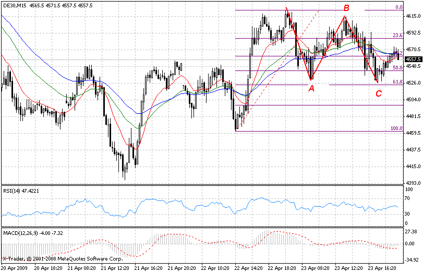Click the 20 Apr 18:20 time label
Image resolution: width=423 pixels, height=272 pixels.
tap(49, 268)
